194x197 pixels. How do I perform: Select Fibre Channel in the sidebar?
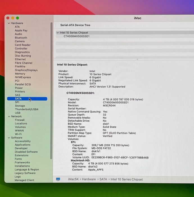coord(24,63)
